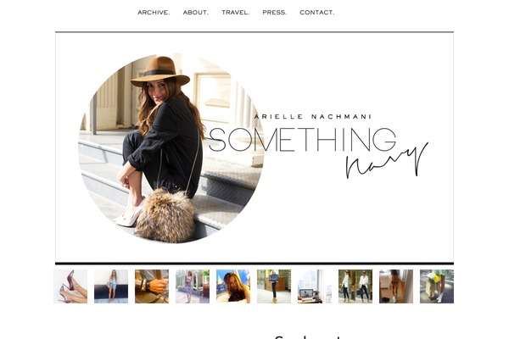Open the ARCHIVE. menu item

coord(154,13)
